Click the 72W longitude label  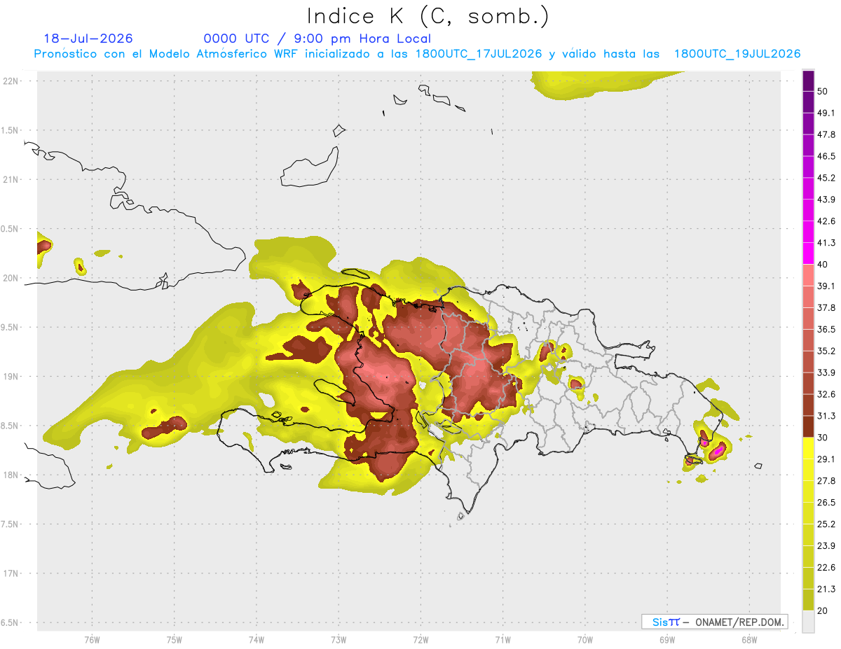pyautogui.click(x=420, y=639)
